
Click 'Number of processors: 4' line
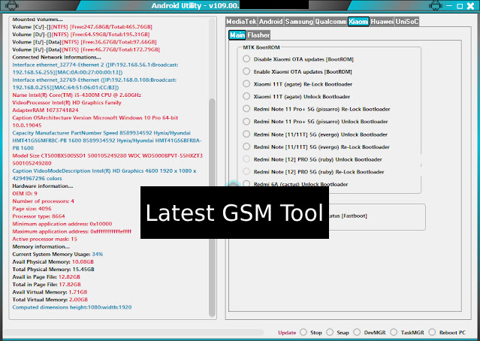point(43,201)
